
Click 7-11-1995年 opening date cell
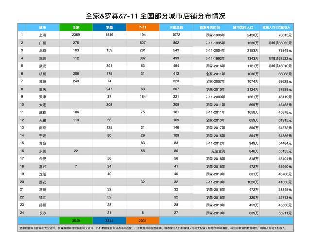pos(209,43)
